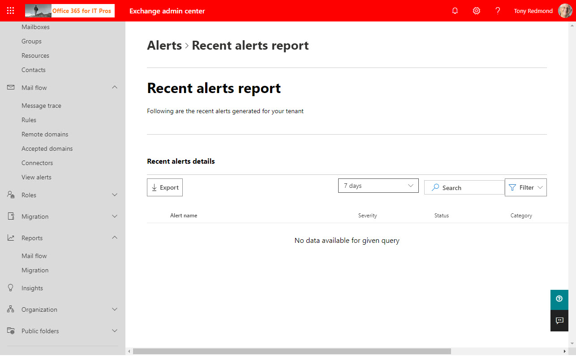
Task: Expand the Roles section chevron
Action: [115, 195]
